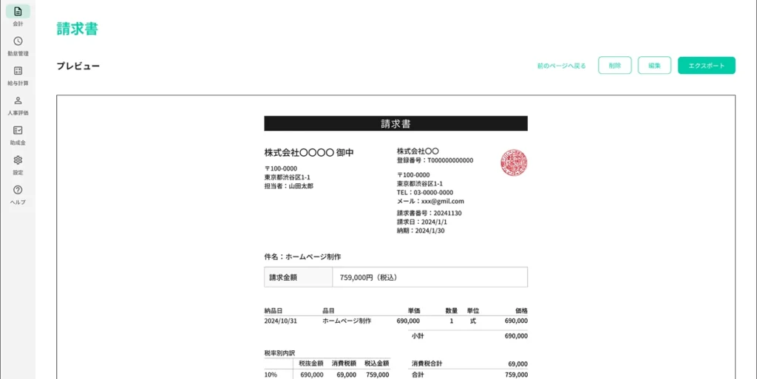Click the xxx@gmil.com email address
The image size is (757, 379).
[x=441, y=201]
